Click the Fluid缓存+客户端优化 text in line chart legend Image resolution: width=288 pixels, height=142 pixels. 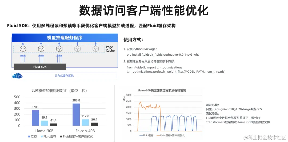pyautogui.click(x=173, y=135)
